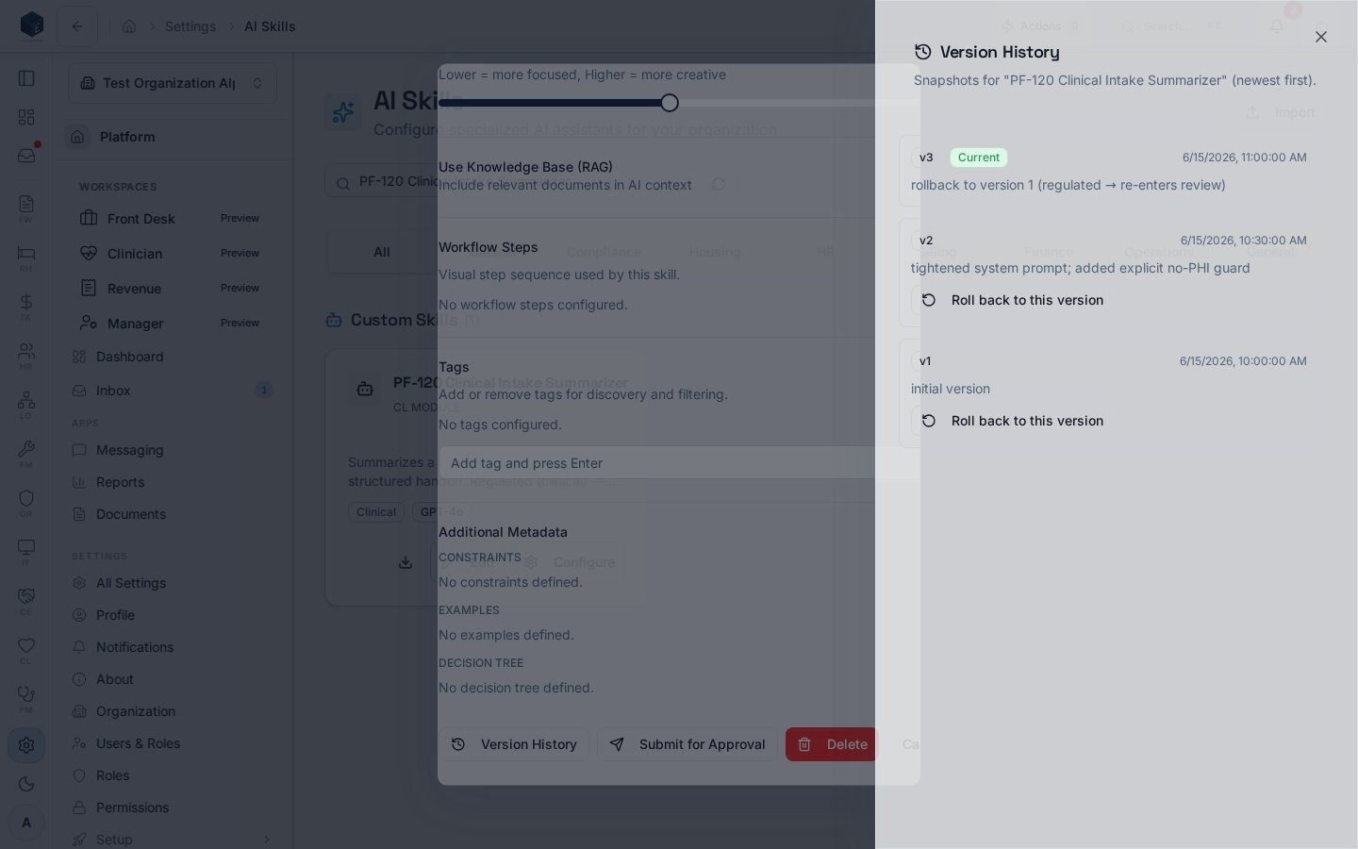Click the robot icon on PF-120 card
The image size is (1358, 849).
(365, 389)
